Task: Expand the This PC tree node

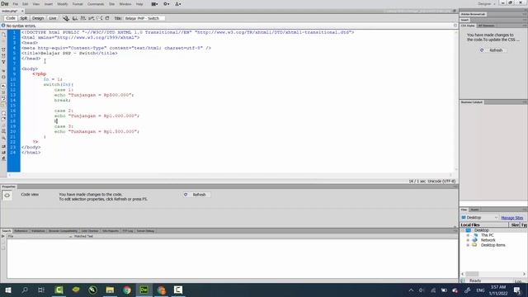Action: click(x=468, y=235)
